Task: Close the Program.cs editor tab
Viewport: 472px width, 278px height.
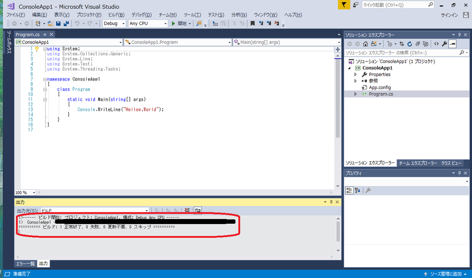Action: (x=52, y=35)
